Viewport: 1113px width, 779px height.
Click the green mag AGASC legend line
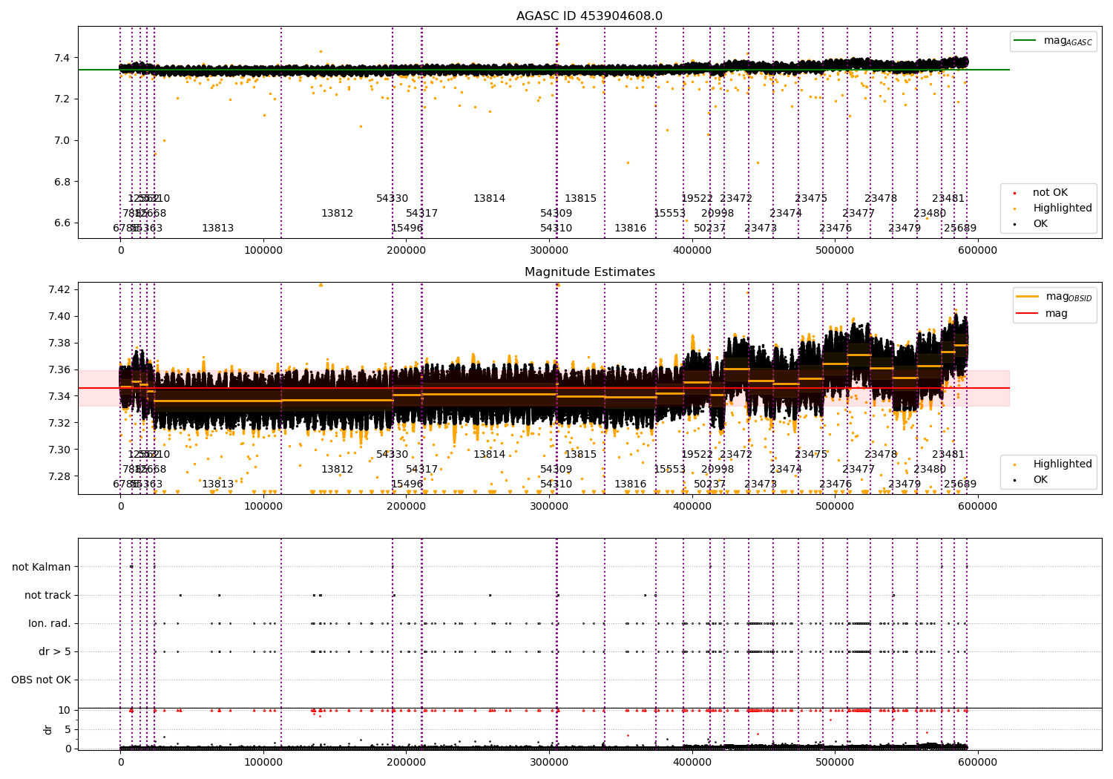click(1026, 41)
